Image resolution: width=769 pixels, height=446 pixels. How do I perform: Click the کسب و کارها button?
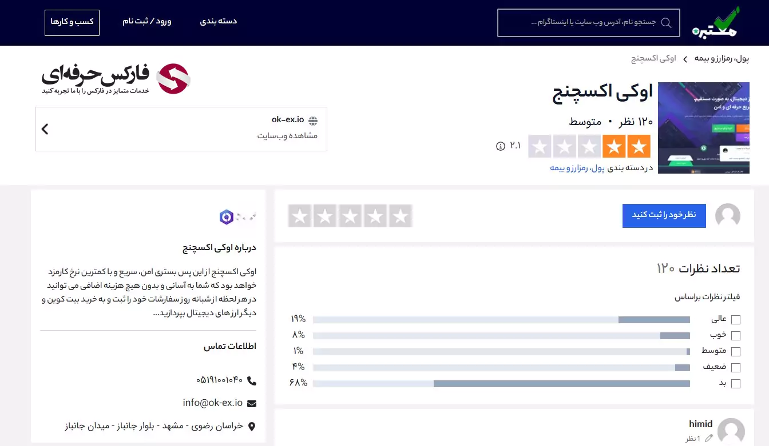click(x=72, y=22)
